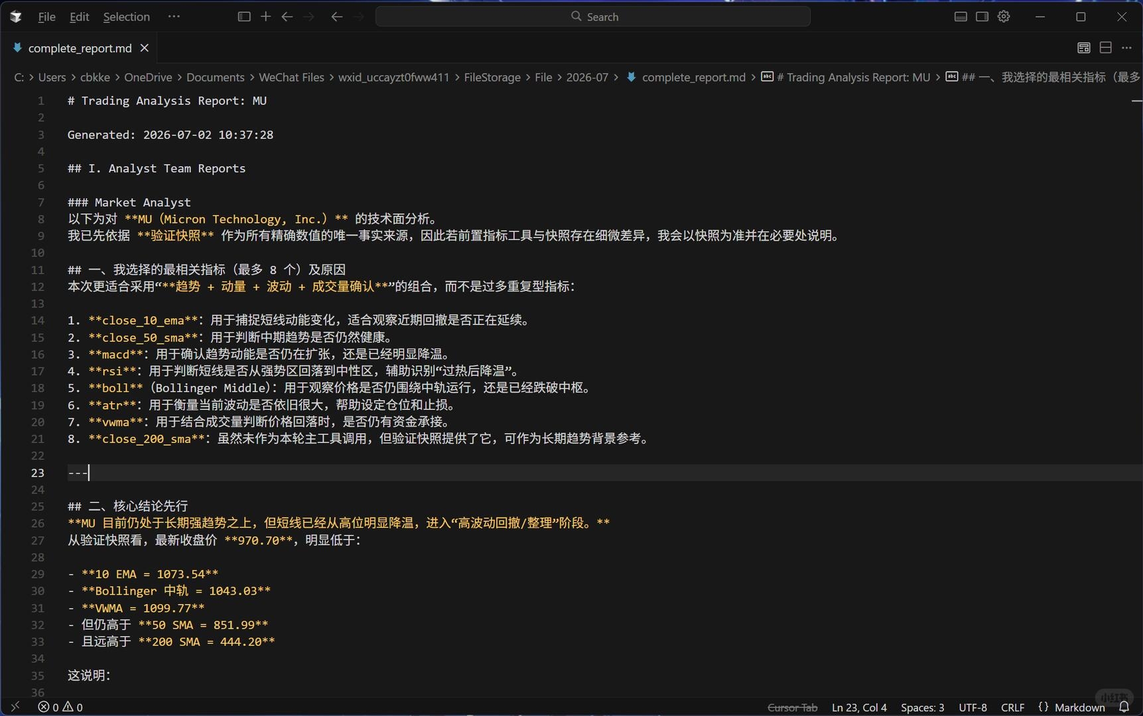Click the '**close_50_sma**' list item
Image resolution: width=1143 pixels, height=716 pixels.
tap(231, 337)
